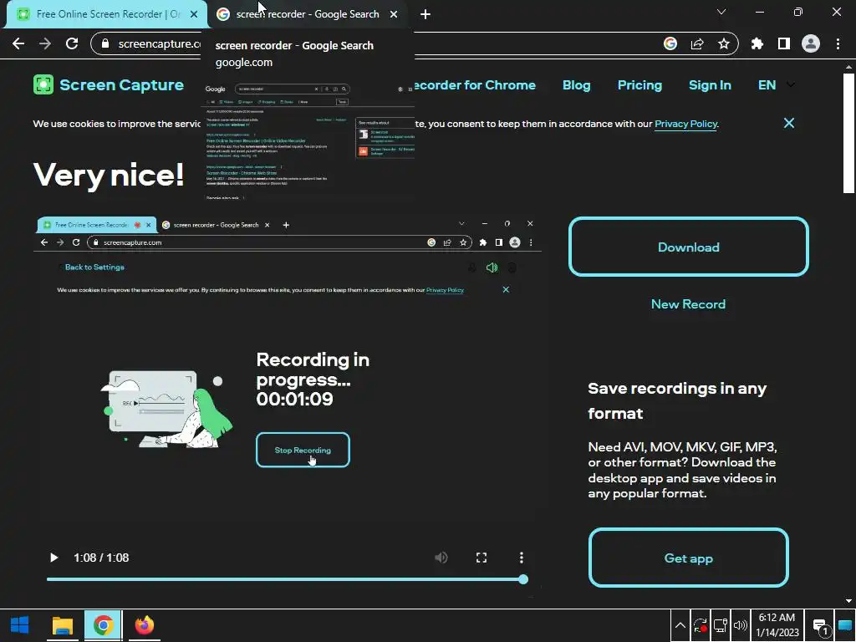
Task: Download the recorded video
Action: (x=689, y=247)
